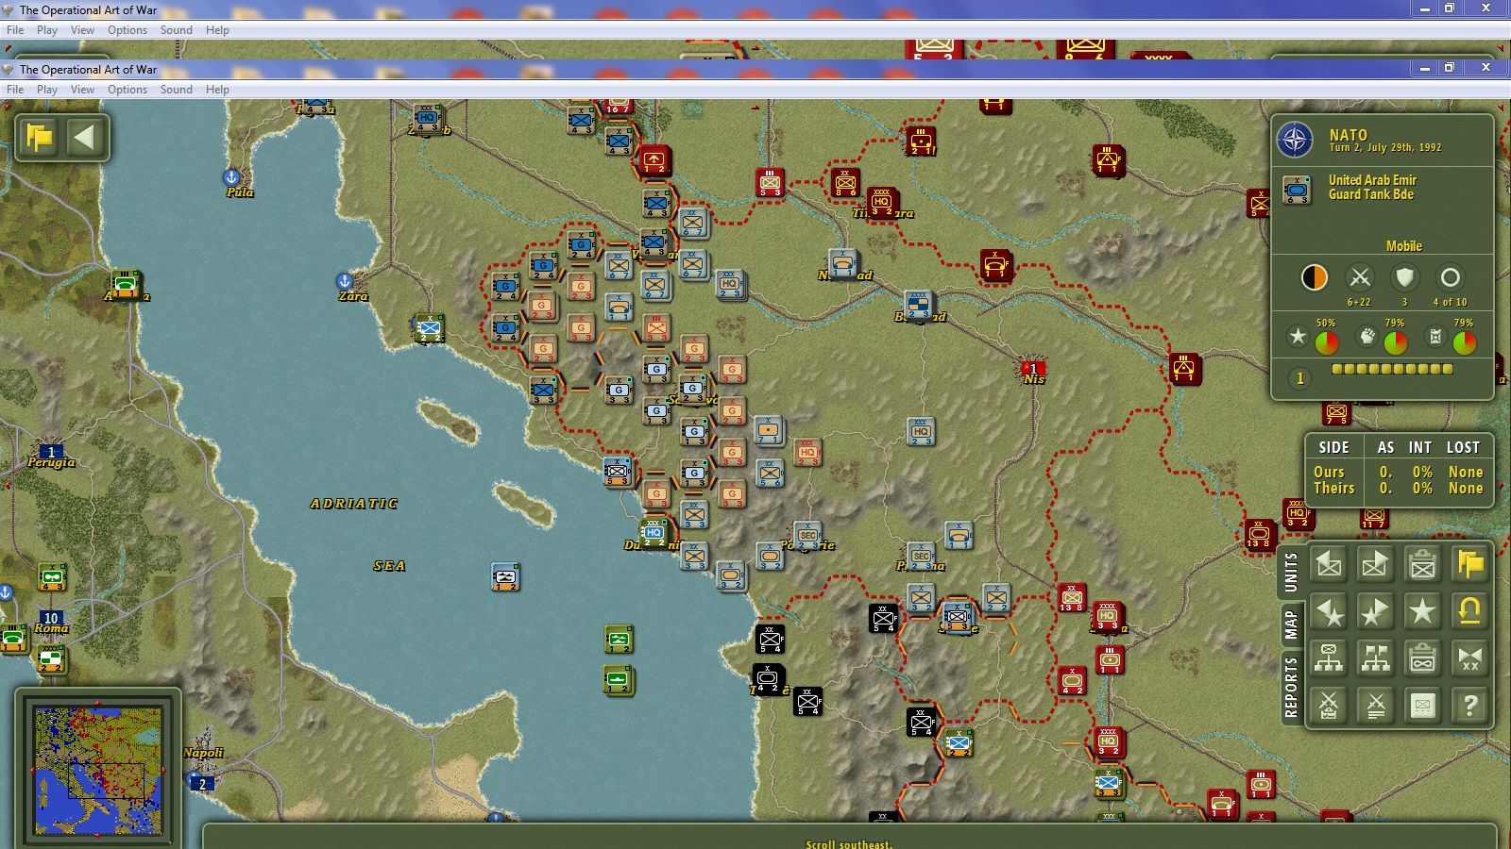The image size is (1511, 849).
Task: Click the crossed swords attack strength icon
Action: coord(1359,277)
